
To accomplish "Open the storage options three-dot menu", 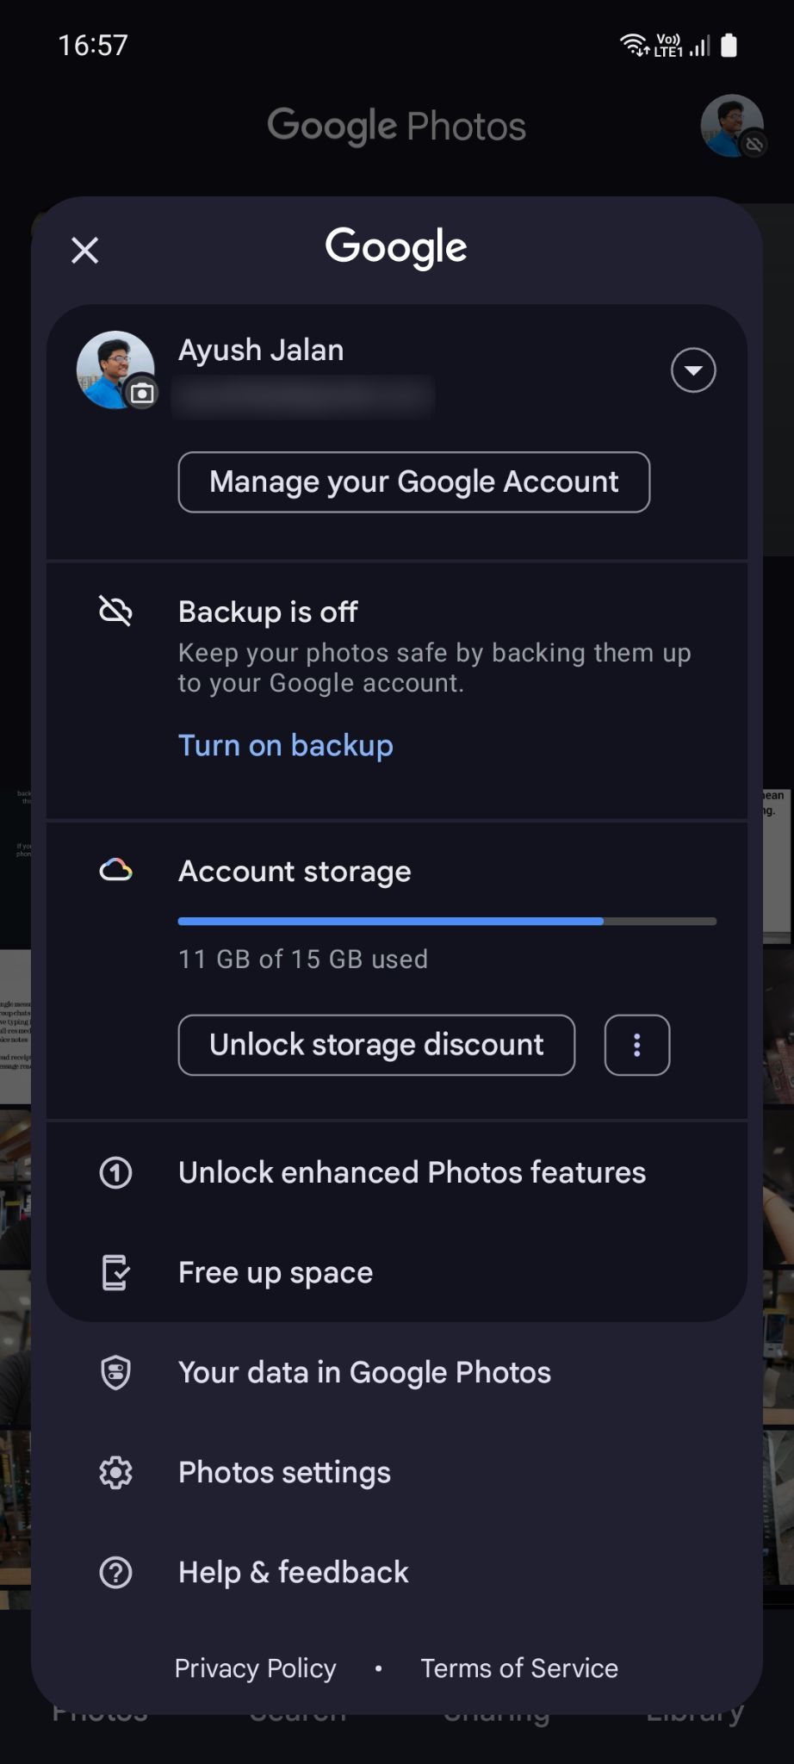I will tap(636, 1045).
